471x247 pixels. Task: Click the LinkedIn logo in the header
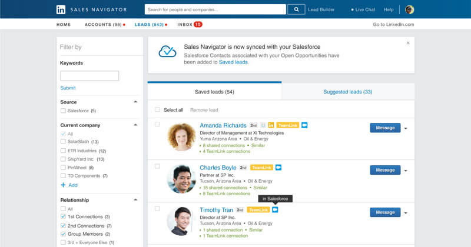61,9
